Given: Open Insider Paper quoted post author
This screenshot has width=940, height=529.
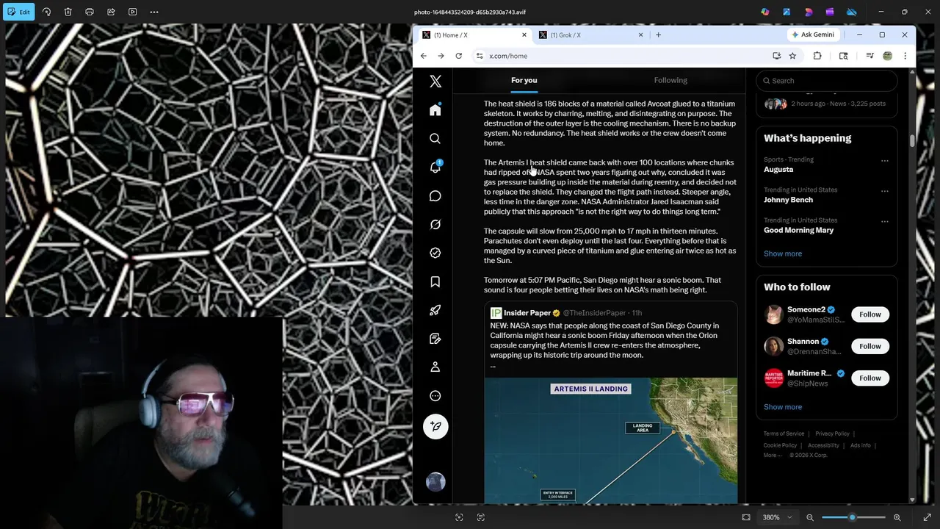Looking at the screenshot, I should pos(527,313).
